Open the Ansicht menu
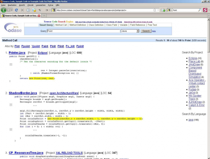Image resolution: width=210 pixels, height=159 pixels. click(22, 5)
